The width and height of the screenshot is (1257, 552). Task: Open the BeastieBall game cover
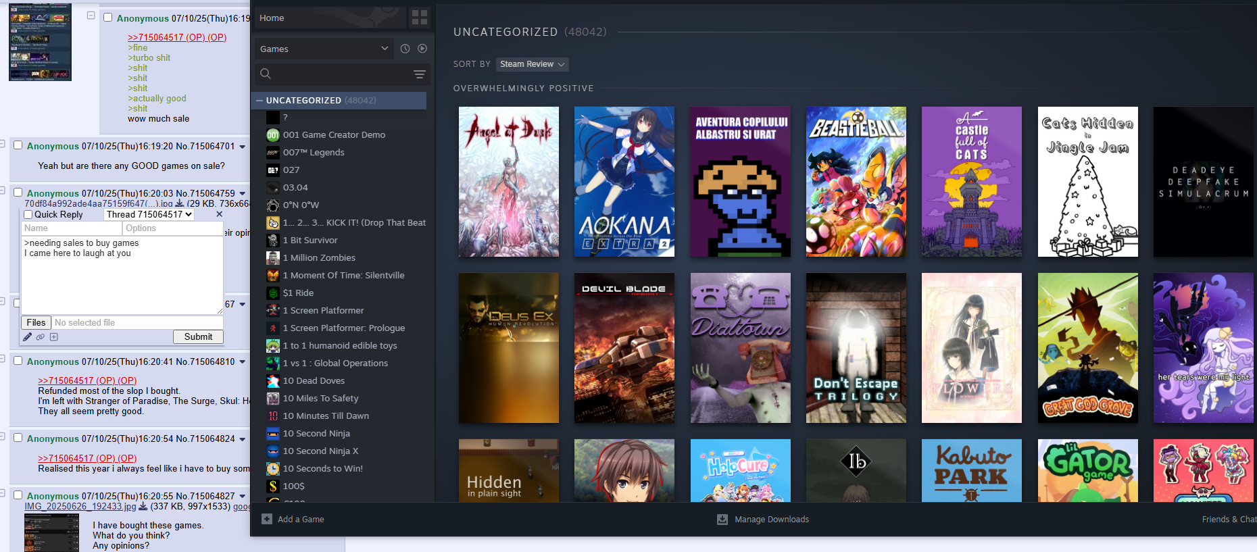tap(856, 182)
